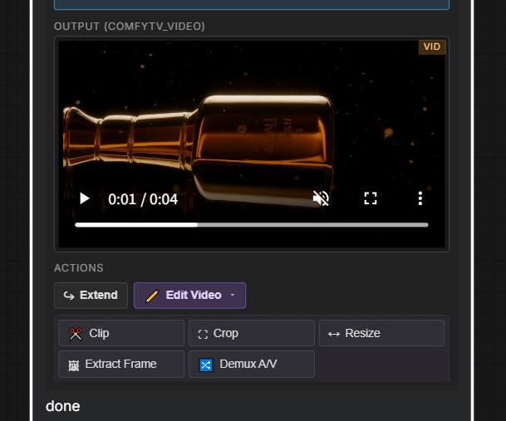
Task: Unmute the video audio
Action: pos(321,198)
